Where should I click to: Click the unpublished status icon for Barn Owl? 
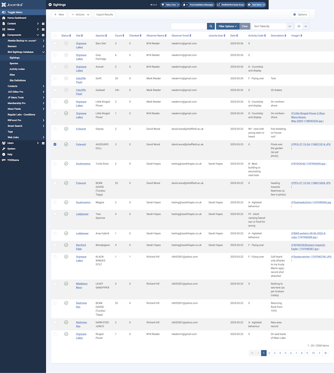click(x=66, y=43)
